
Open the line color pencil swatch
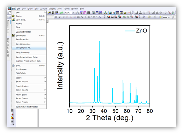(155, 17)
